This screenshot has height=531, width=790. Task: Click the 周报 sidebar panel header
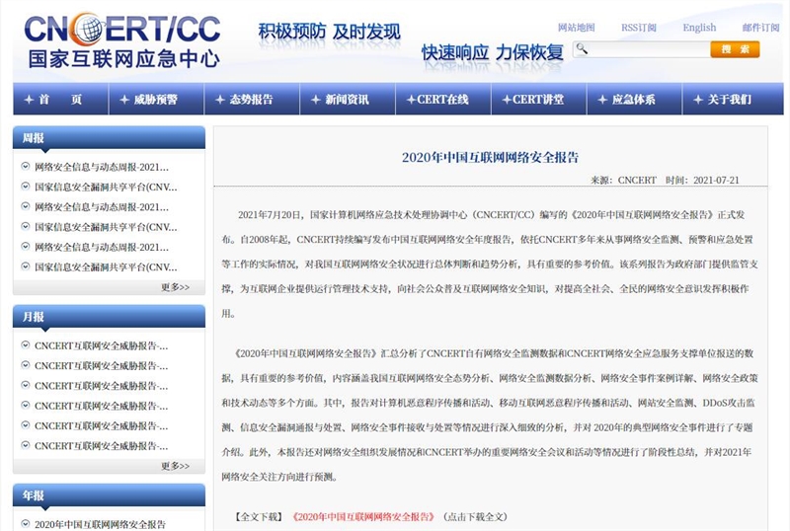[x=109, y=137]
